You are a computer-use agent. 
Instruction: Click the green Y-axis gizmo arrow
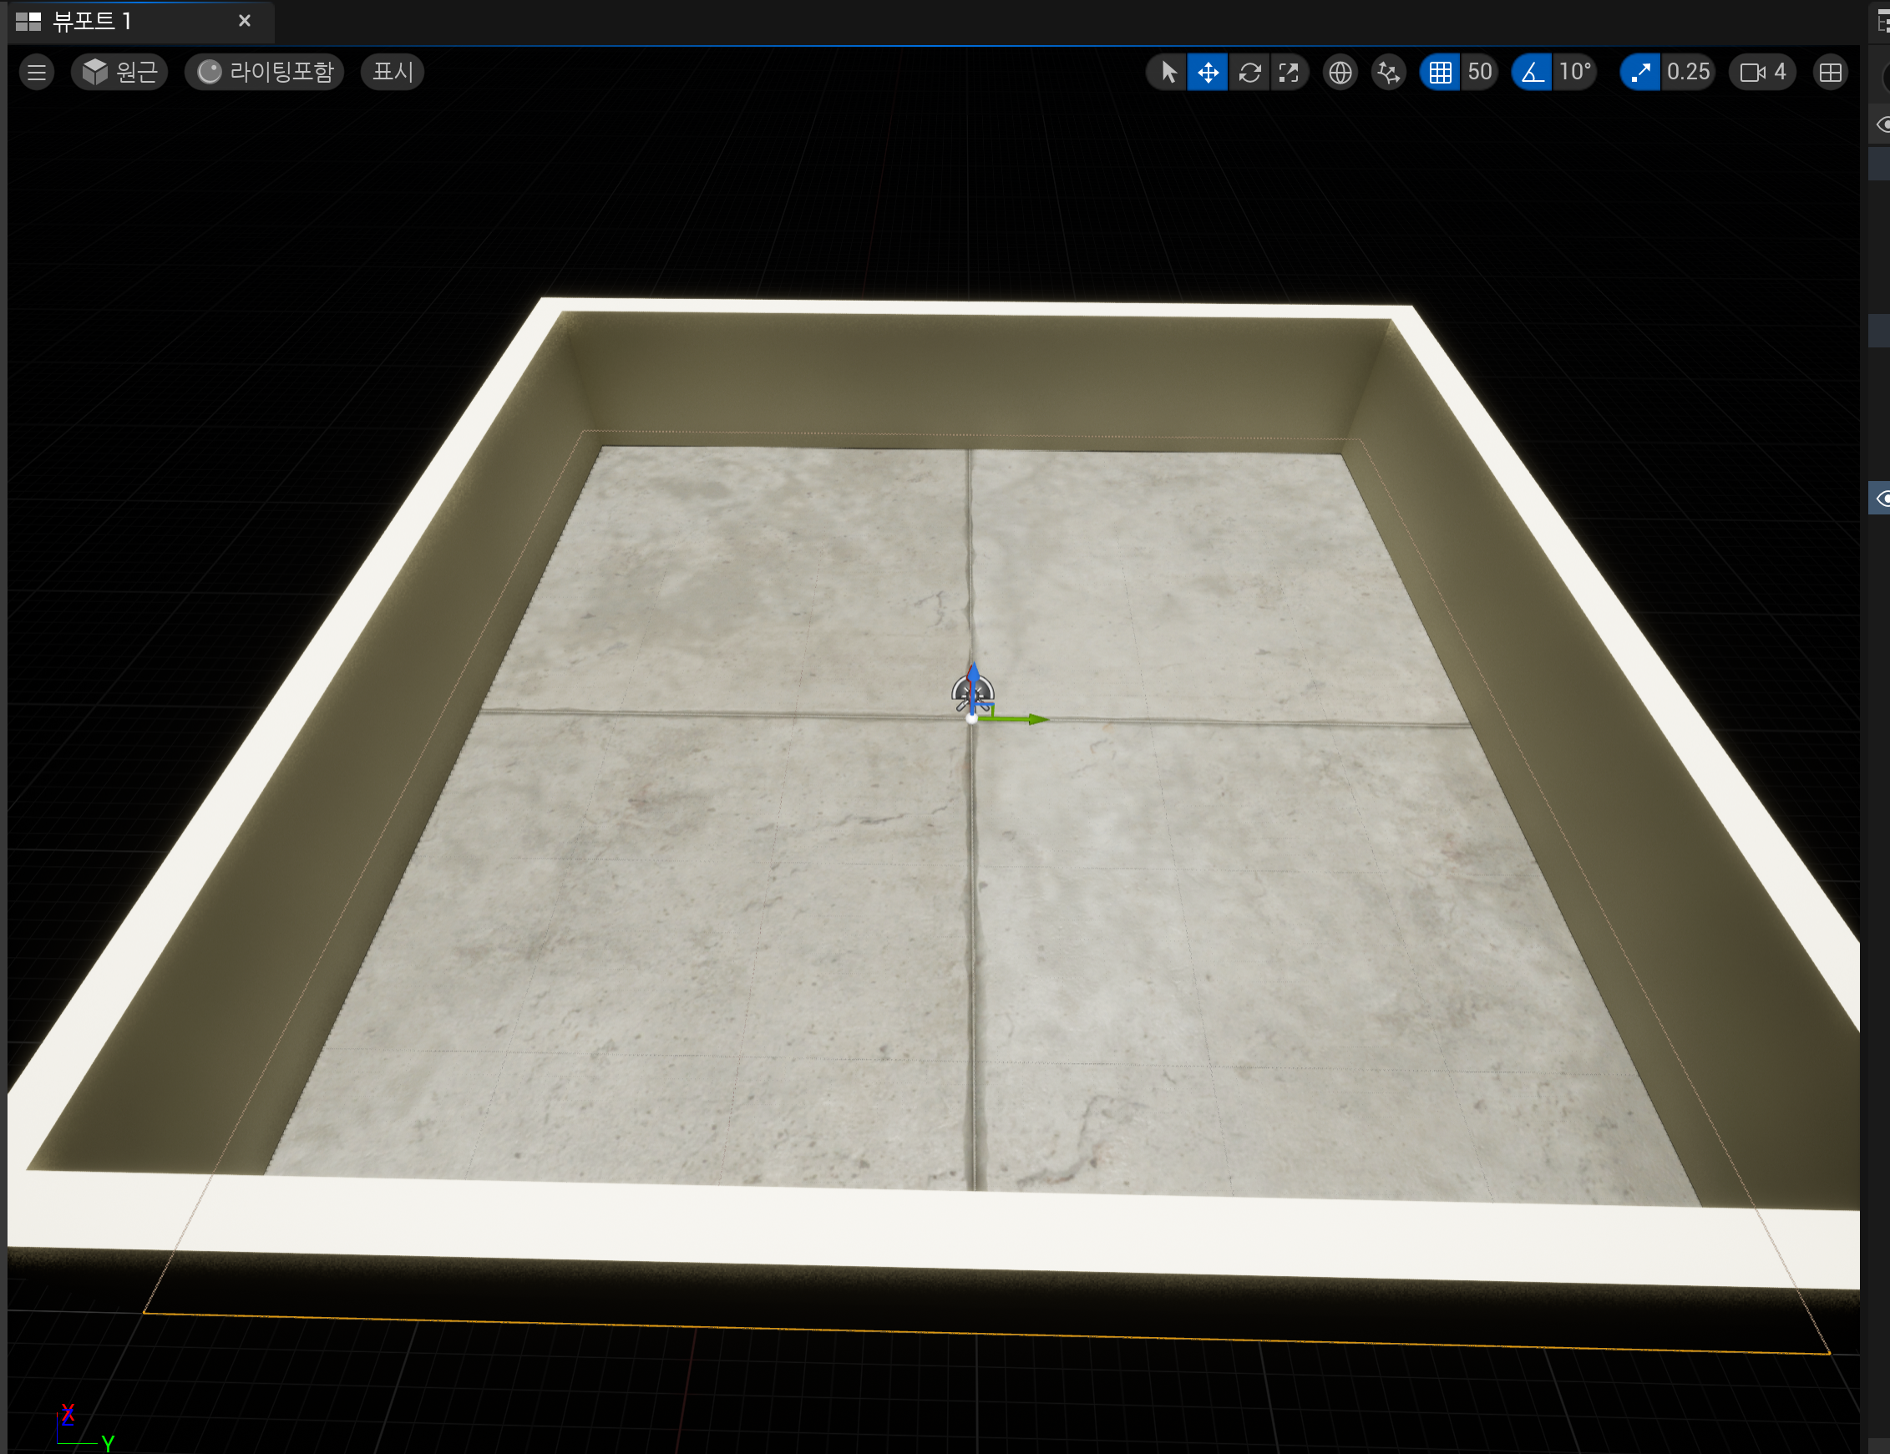pos(1034,719)
